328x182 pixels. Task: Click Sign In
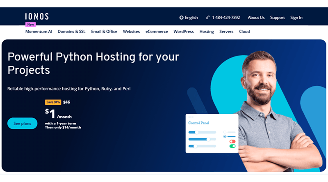(296, 18)
